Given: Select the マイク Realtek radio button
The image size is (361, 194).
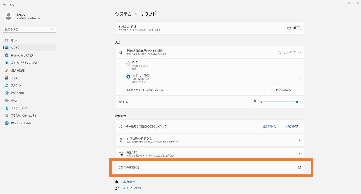Looking at the screenshot, I should click(128, 64).
